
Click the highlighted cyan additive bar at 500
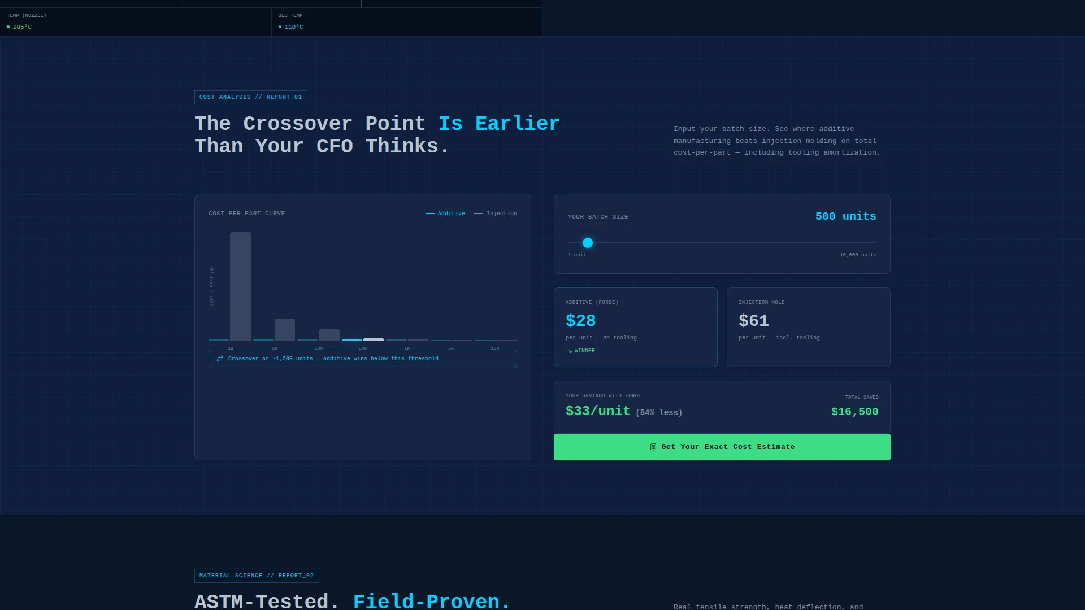[x=352, y=340]
